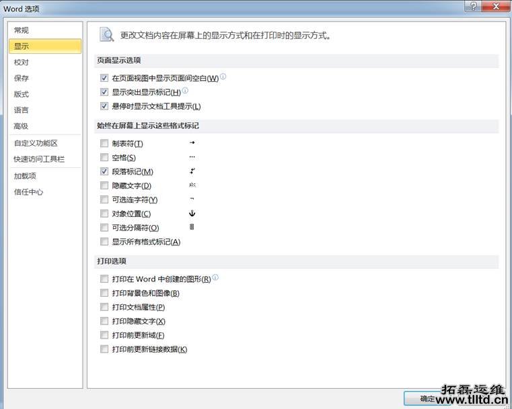Open 自定义功能区 settings
This screenshot has height=409, width=512.
point(45,143)
